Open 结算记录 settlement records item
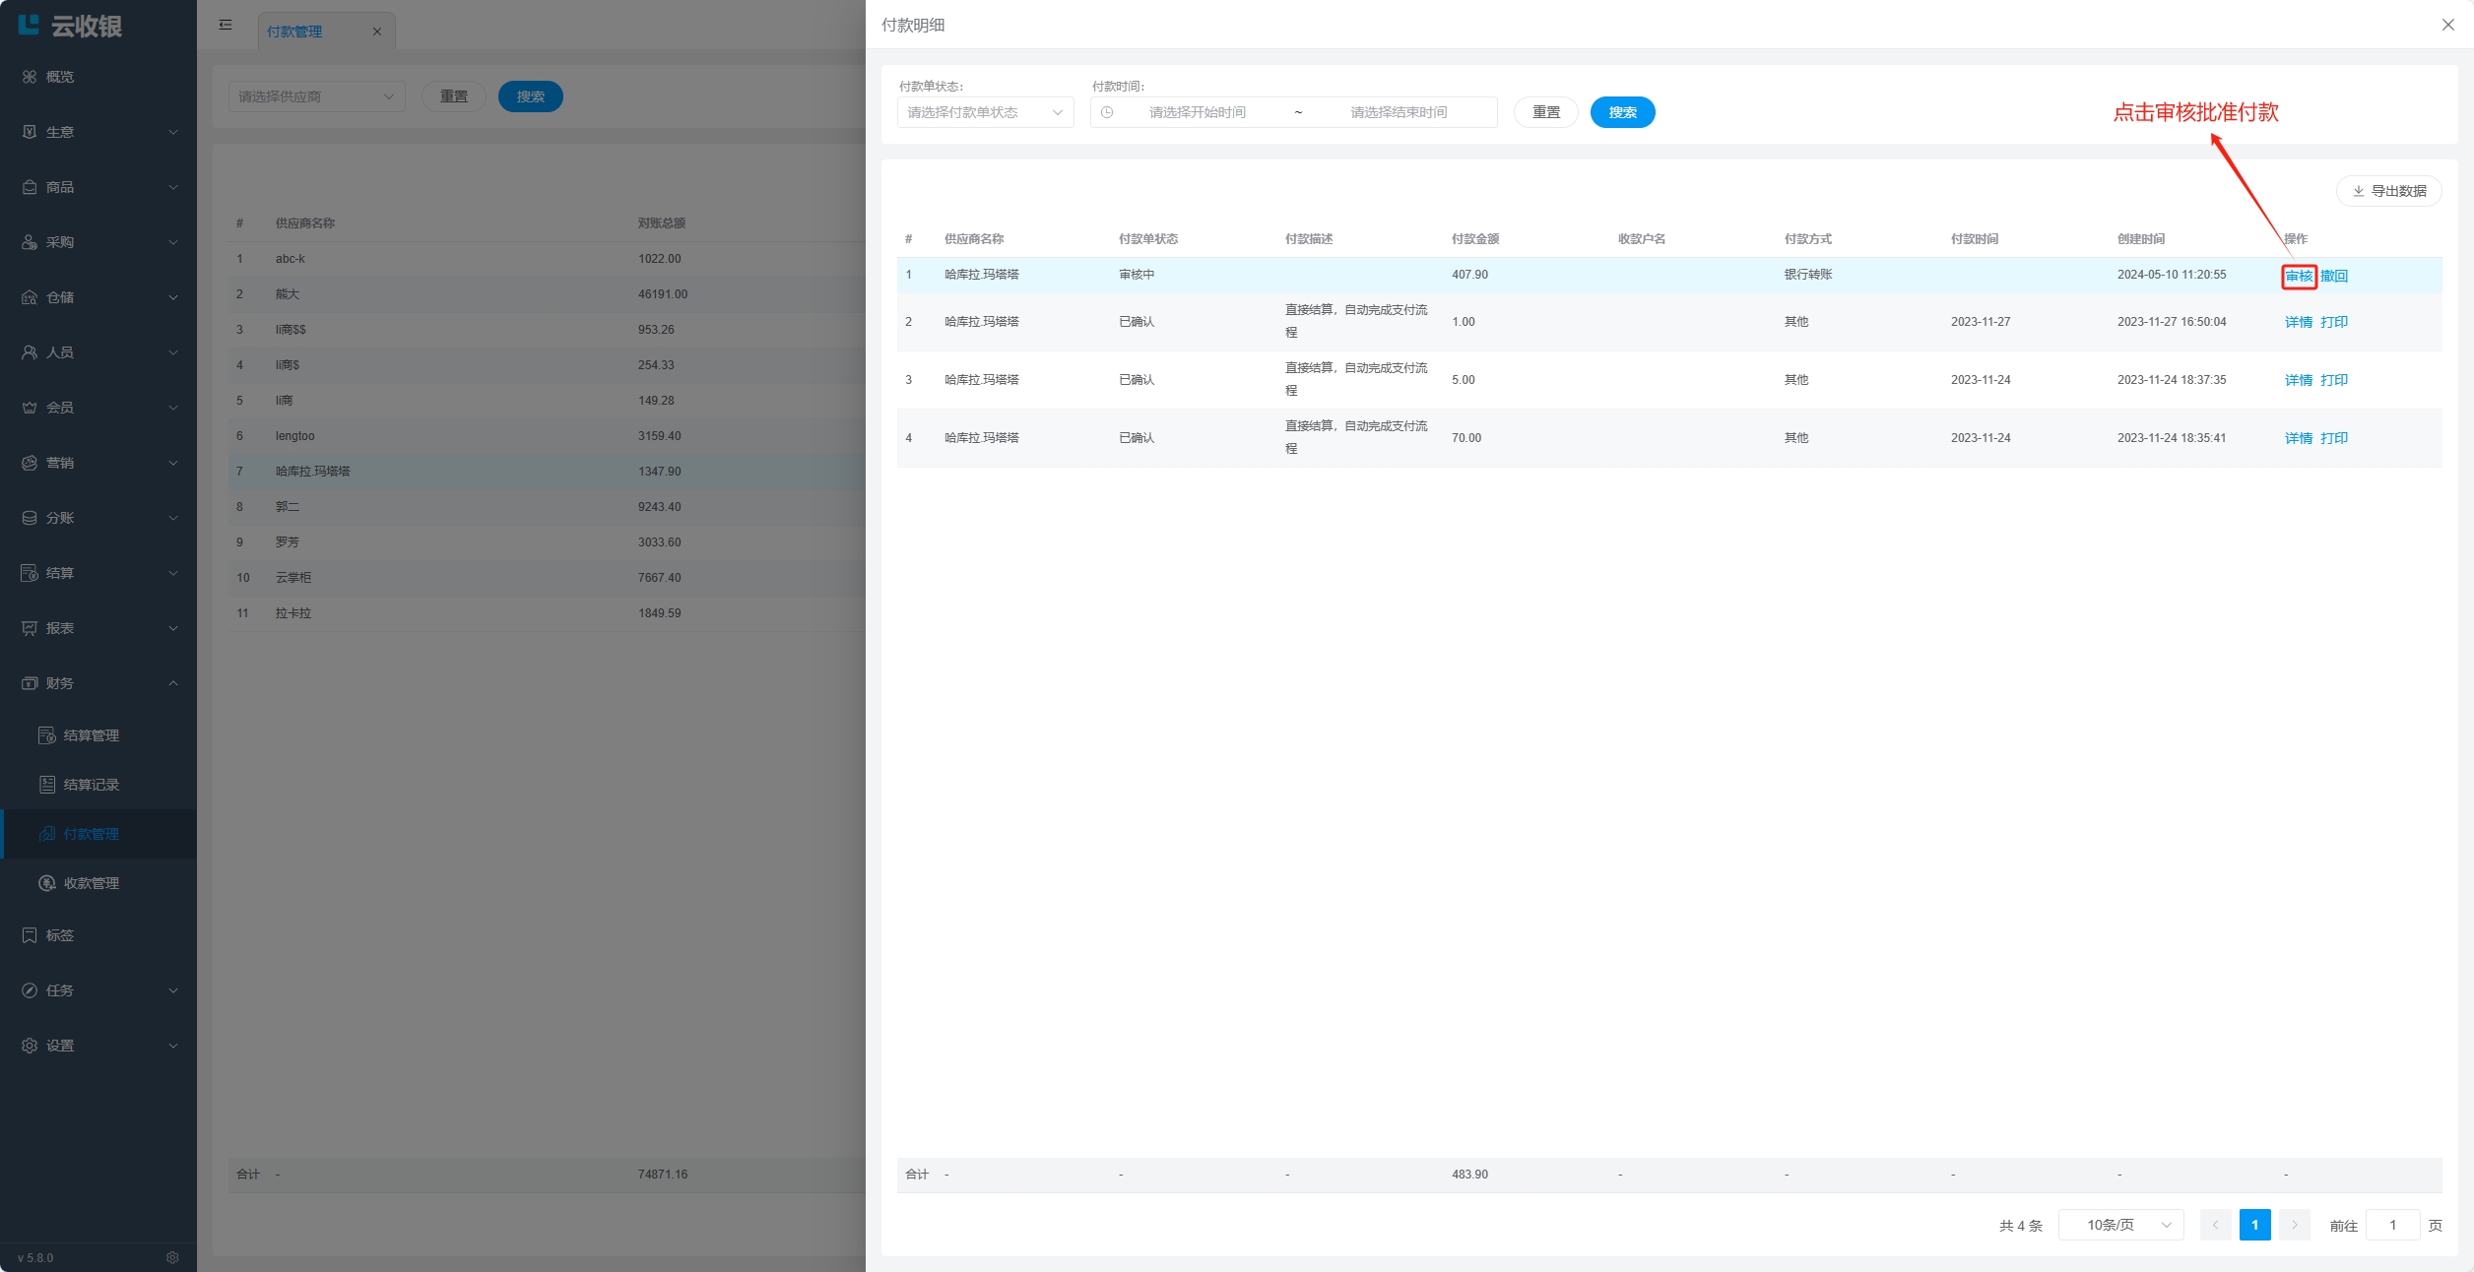The height and width of the screenshot is (1272, 2474). click(91, 785)
